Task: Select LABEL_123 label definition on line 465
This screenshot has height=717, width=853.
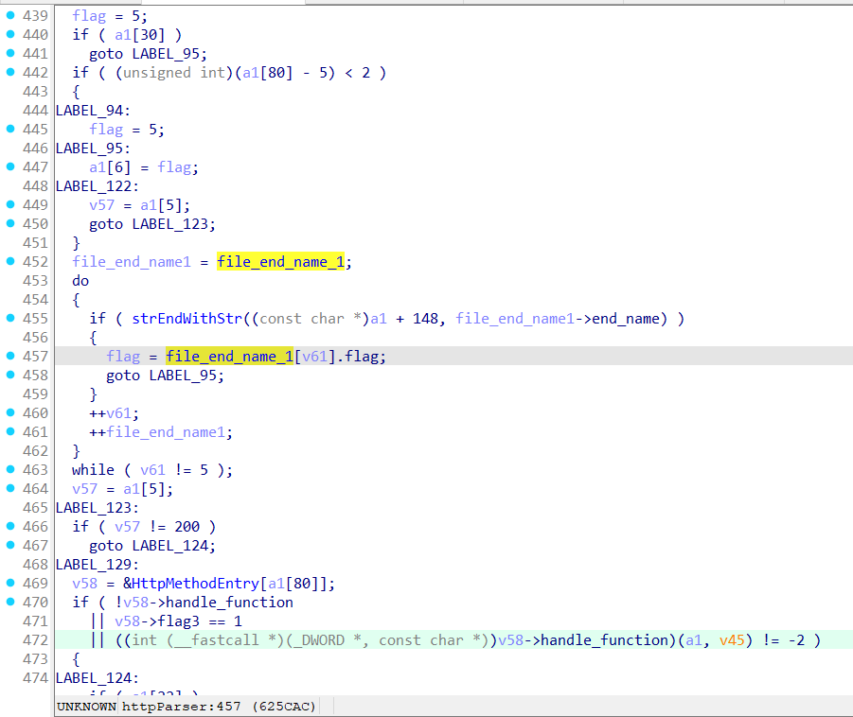Action: click(98, 508)
